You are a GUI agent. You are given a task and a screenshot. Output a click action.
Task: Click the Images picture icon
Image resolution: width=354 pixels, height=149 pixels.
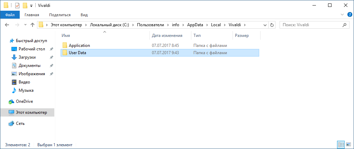pyautogui.click(x=14, y=74)
